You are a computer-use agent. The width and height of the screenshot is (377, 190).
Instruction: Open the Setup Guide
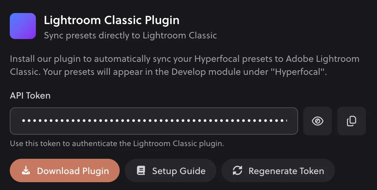pos(170,171)
